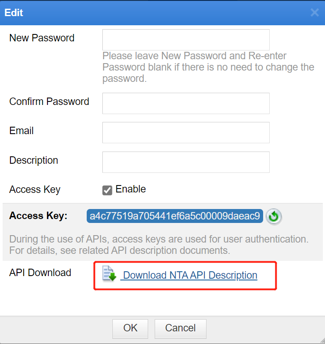Click the resize grip at dialog corner
This screenshot has height=344, width=325.
pyautogui.click(x=322, y=341)
